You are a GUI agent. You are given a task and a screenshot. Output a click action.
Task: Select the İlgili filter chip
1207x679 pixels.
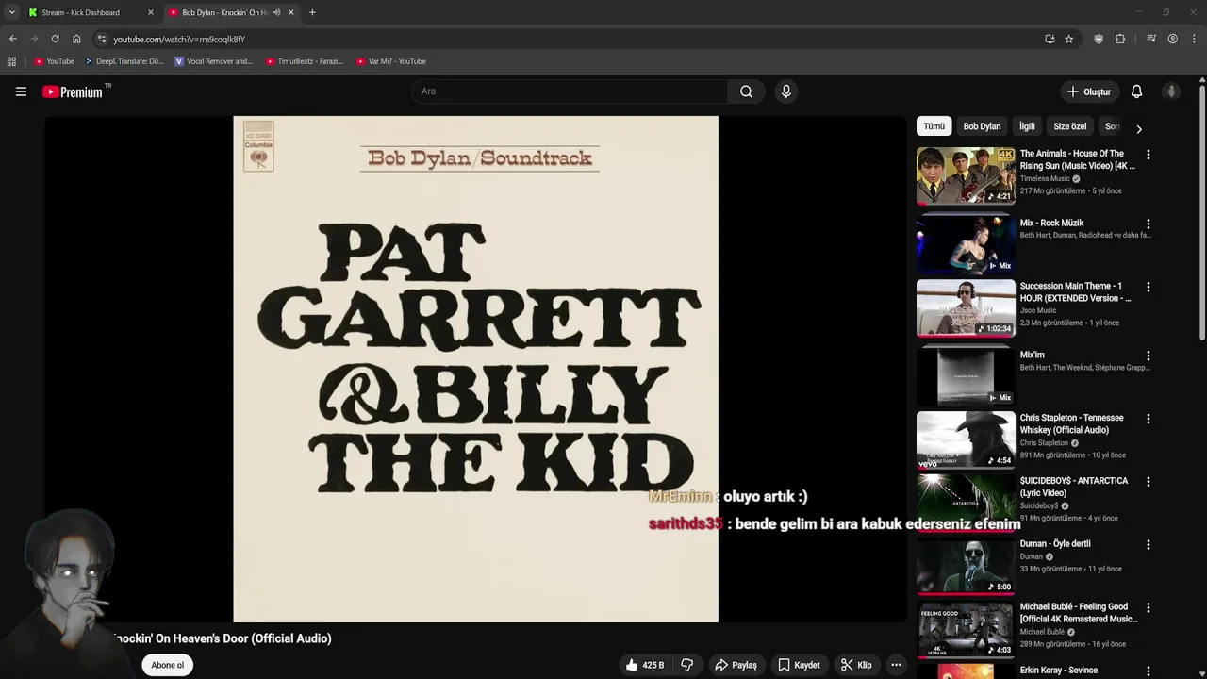1027,126
